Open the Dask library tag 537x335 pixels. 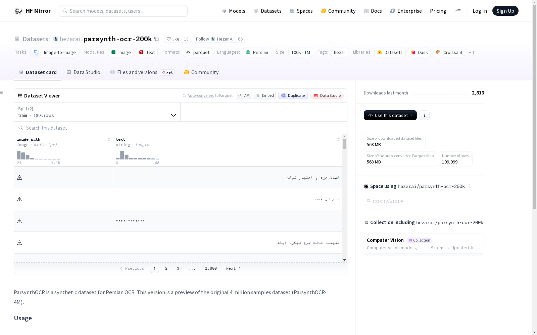[x=419, y=52]
